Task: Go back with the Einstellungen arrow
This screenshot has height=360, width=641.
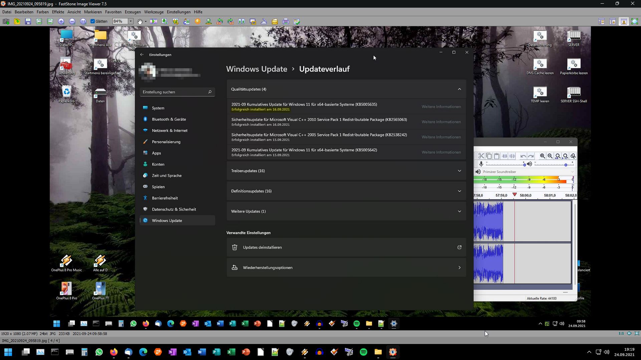Action: coord(142,55)
